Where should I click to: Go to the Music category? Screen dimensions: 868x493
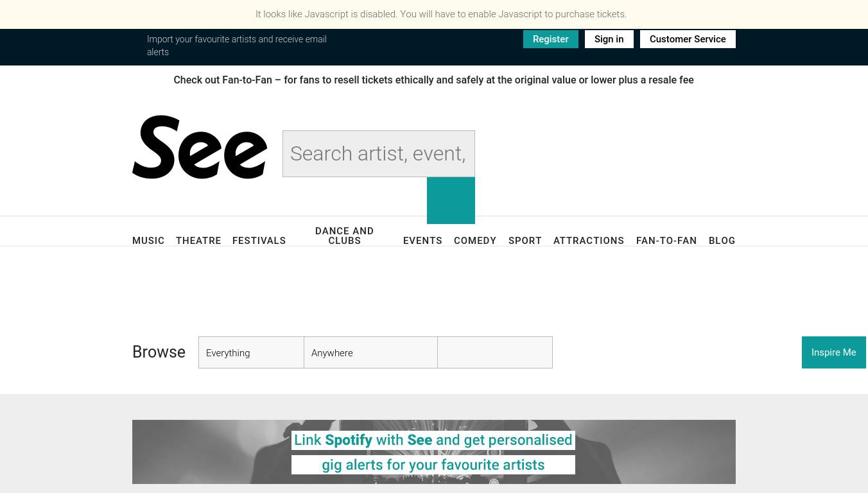(148, 241)
